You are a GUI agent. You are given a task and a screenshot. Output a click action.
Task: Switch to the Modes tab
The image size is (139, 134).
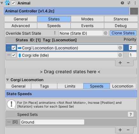click(x=87, y=19)
